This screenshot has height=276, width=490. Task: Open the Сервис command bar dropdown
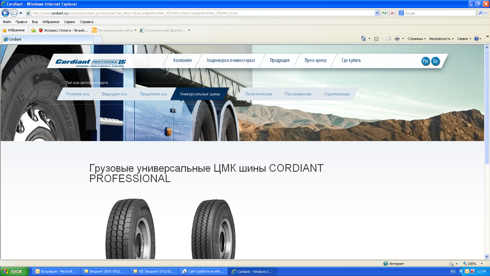coord(464,39)
